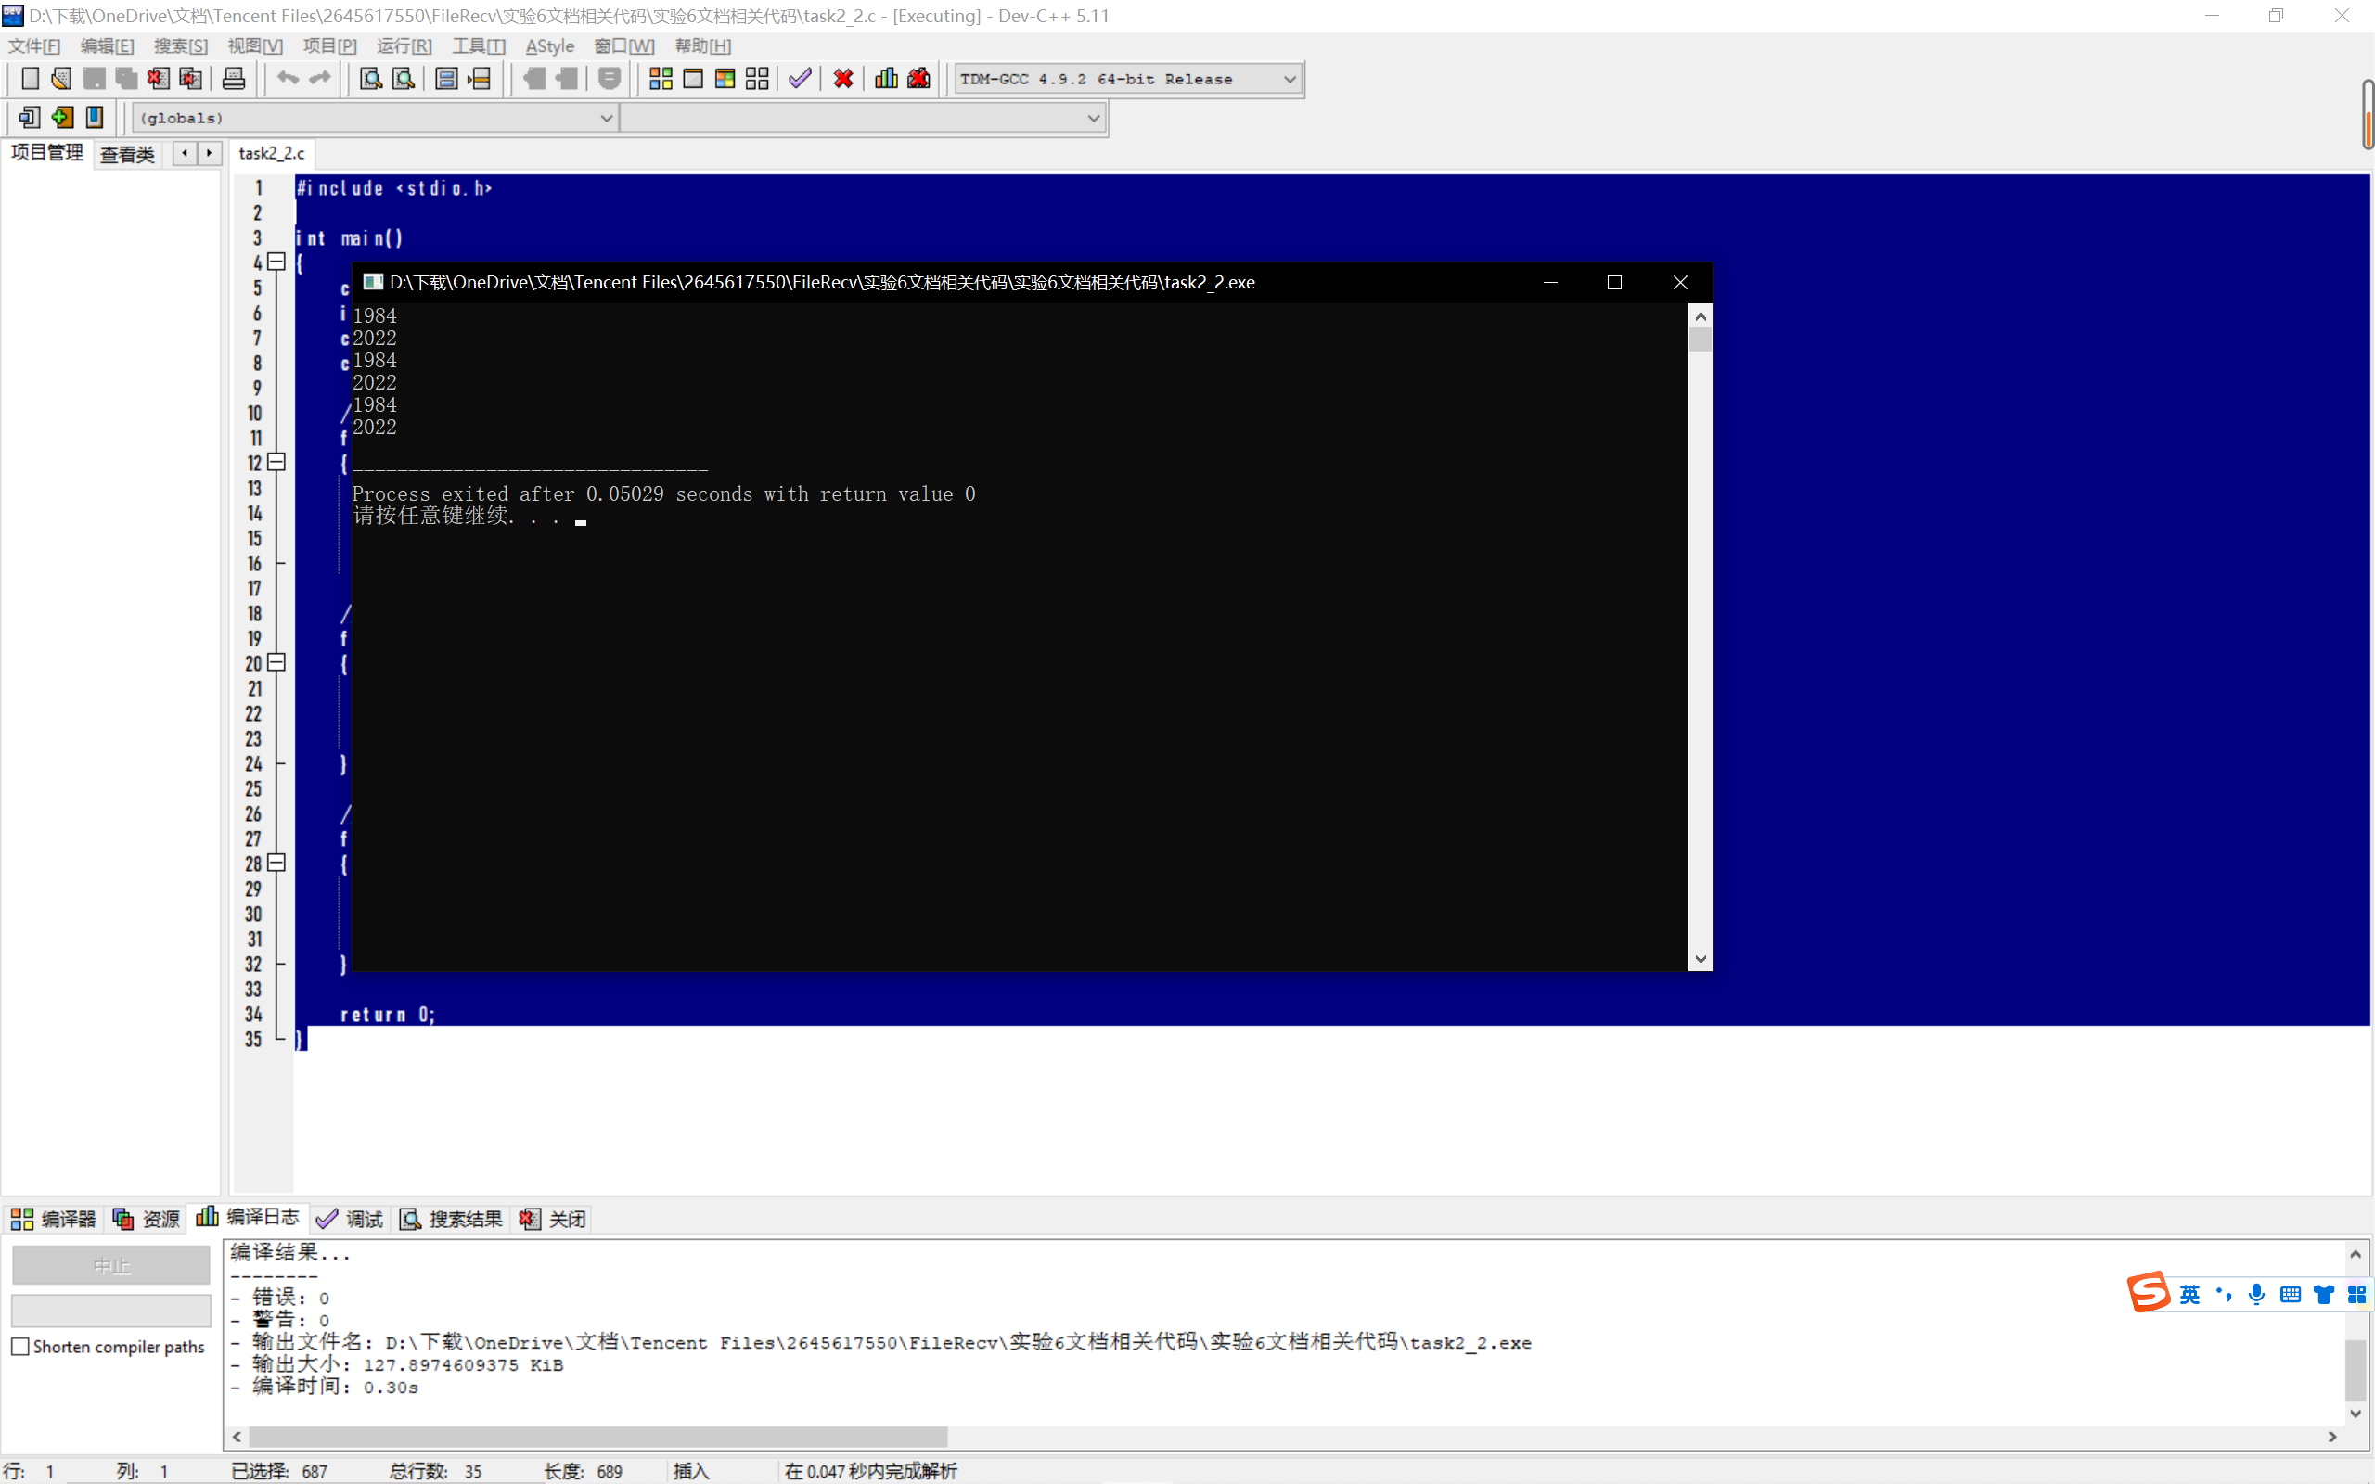Click the compile log horizontal scrollbar thumb
Viewport: 2375px width, 1484px height.
click(598, 1437)
